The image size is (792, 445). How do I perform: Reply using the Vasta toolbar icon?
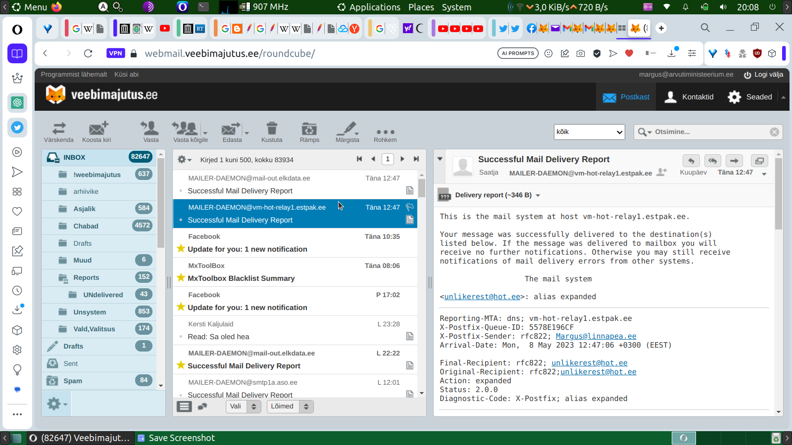point(150,132)
